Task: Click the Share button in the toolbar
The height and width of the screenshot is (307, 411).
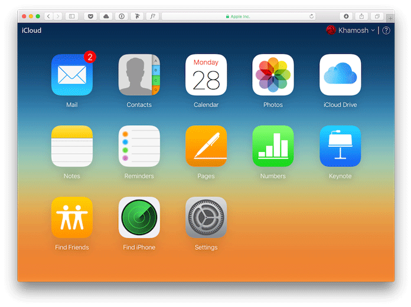Action: 361,16
